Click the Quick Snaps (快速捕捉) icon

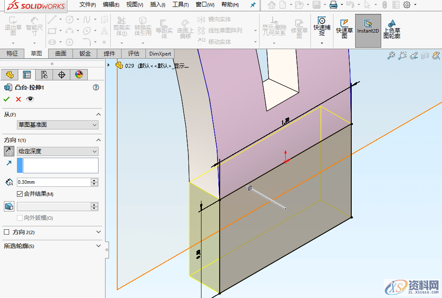(x=322, y=27)
